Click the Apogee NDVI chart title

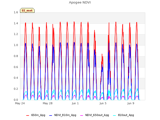(80, 2)
